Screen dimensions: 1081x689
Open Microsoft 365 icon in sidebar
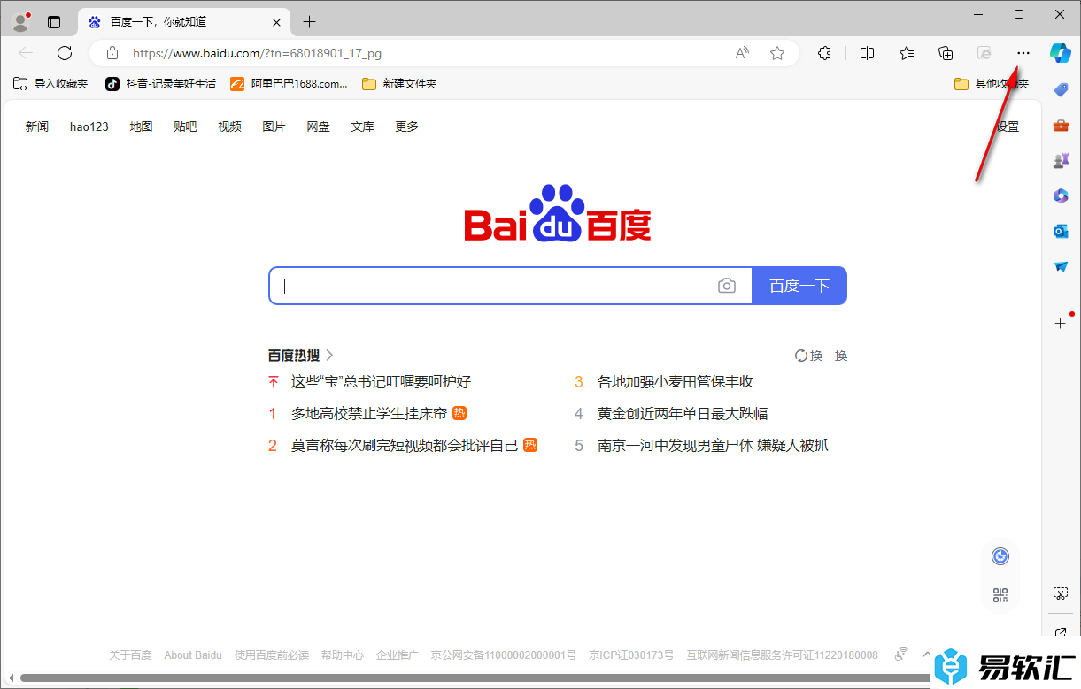coord(1061,195)
